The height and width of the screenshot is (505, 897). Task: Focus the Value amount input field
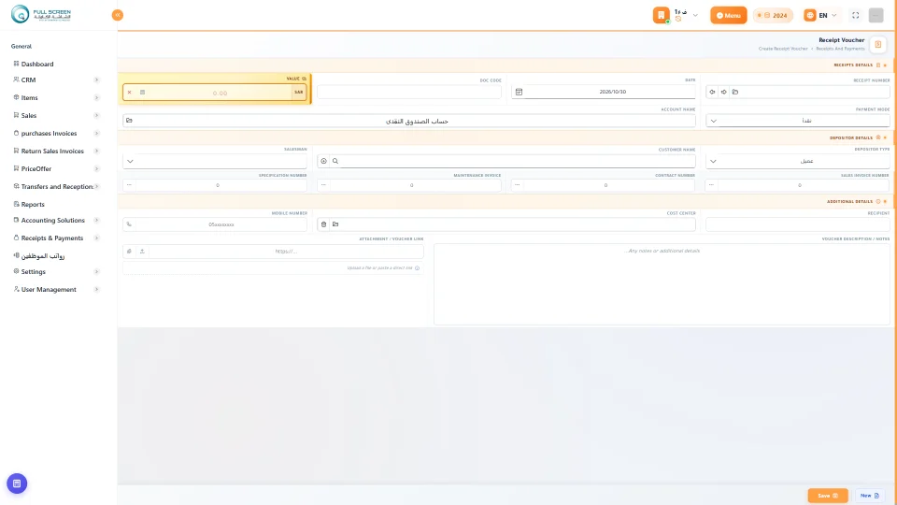coord(221,93)
